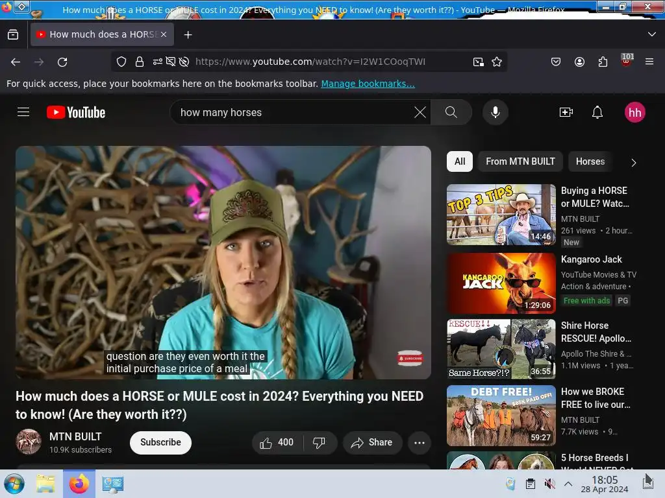Click the red subscribe watermark in the video
Screen dimensions: 665x498
tap(410, 358)
